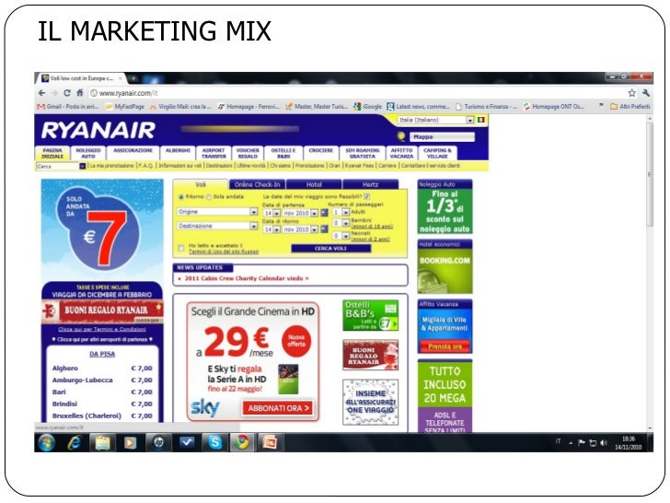Select the Alghero € 7,00 fare row
670x503 pixels.
pyautogui.click(x=102, y=368)
